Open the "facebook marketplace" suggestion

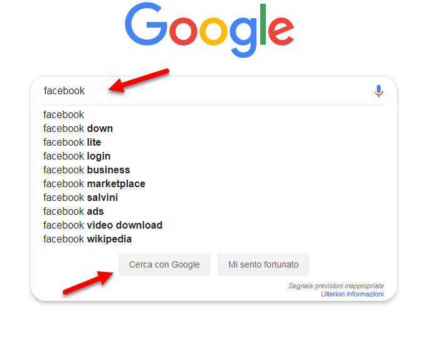tap(94, 183)
